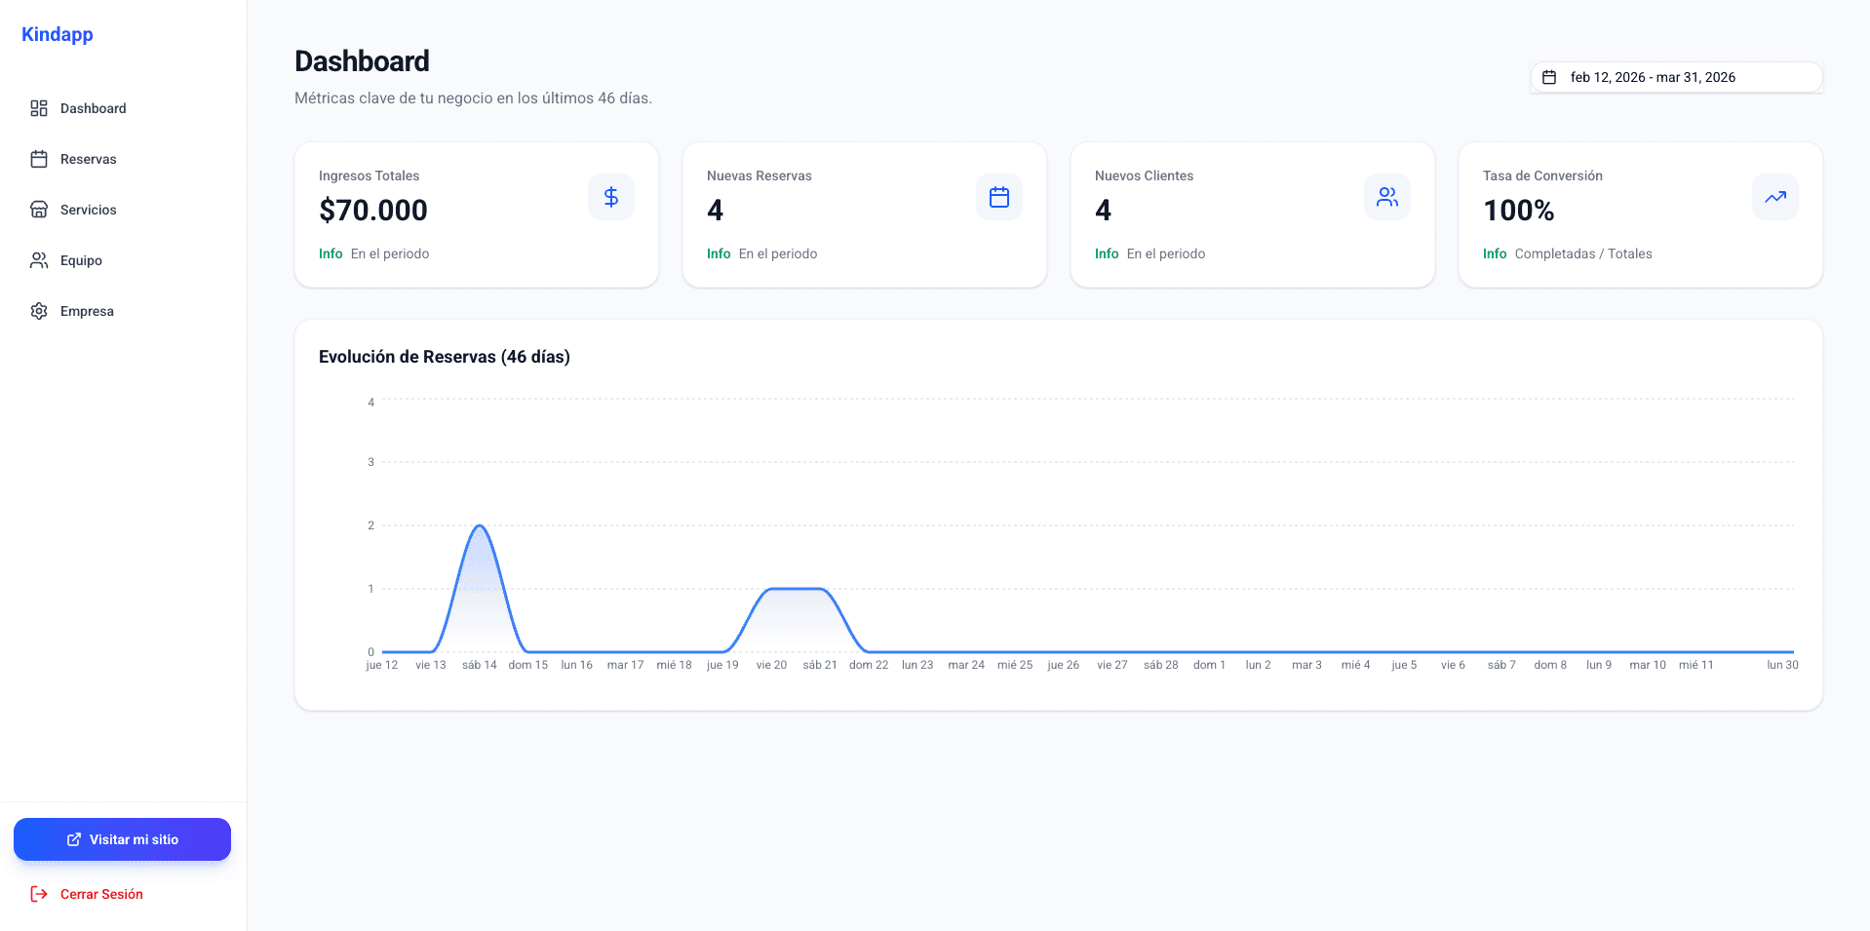Click the users icon on Nuevos Clientes card
This screenshot has width=1870, height=931.
coord(1387,197)
